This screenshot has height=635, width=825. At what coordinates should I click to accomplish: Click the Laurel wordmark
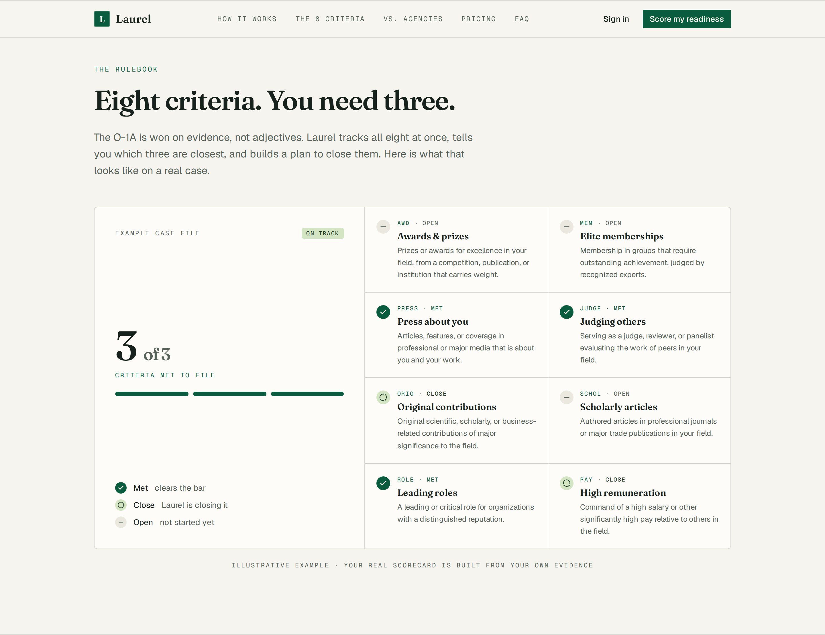click(x=133, y=19)
